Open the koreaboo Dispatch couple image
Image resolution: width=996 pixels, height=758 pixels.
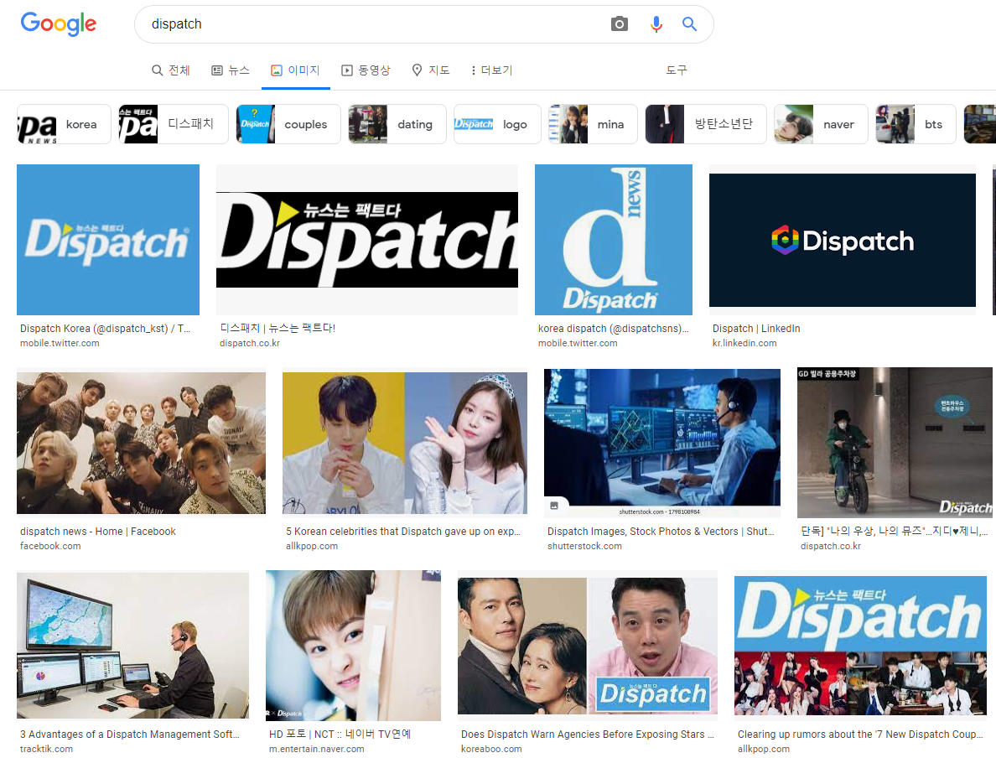[588, 646]
